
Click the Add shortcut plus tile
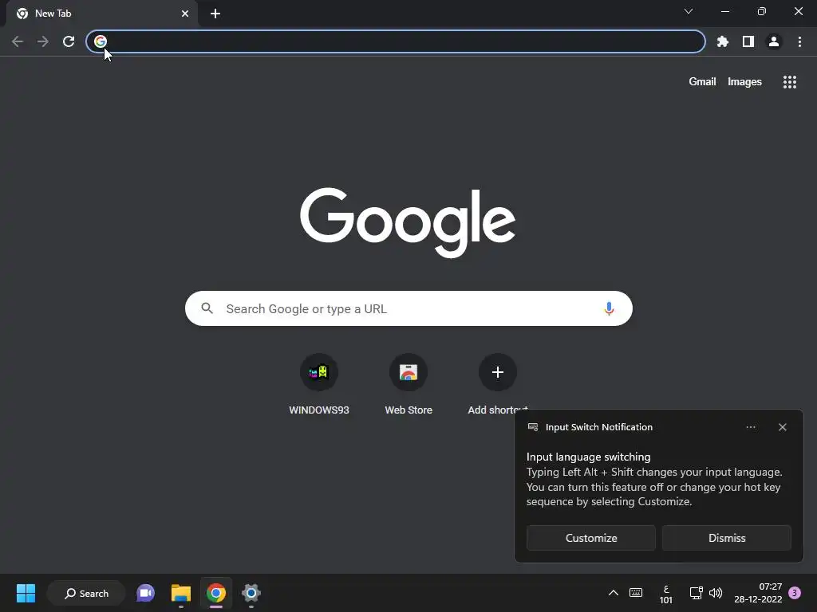[x=498, y=372]
